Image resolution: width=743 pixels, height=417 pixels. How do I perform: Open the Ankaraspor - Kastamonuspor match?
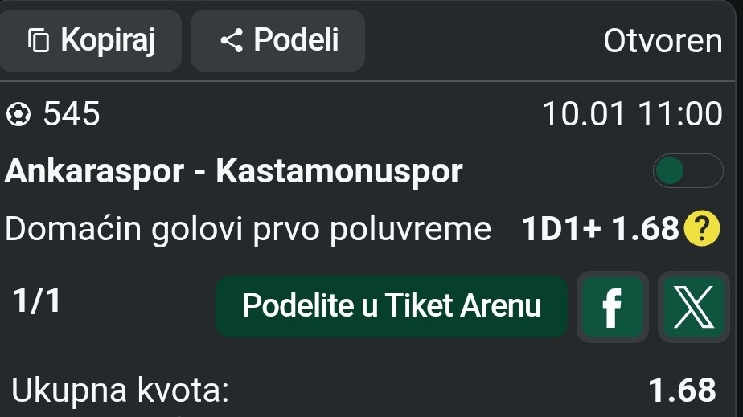point(234,170)
